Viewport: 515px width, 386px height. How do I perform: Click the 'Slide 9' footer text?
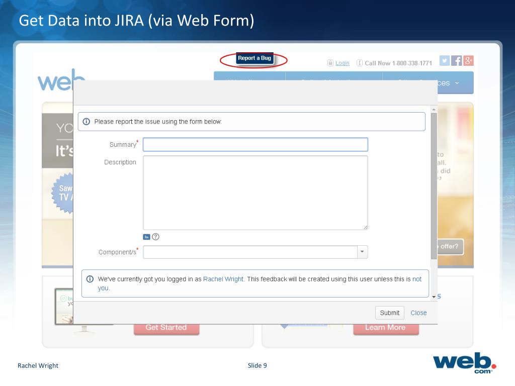(x=257, y=365)
